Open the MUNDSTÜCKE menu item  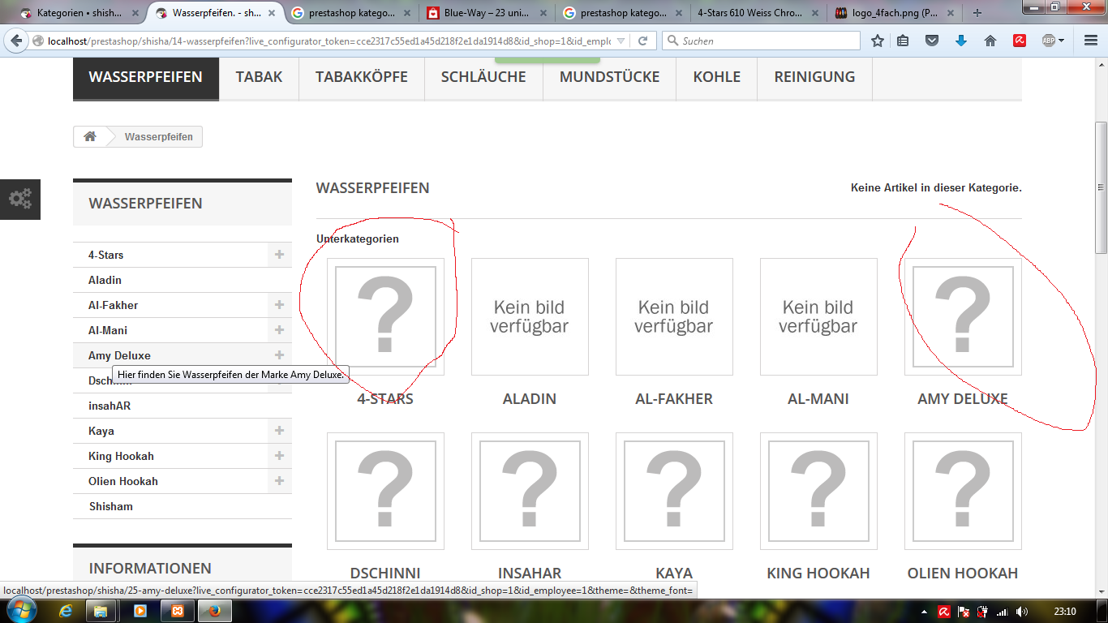click(x=610, y=78)
